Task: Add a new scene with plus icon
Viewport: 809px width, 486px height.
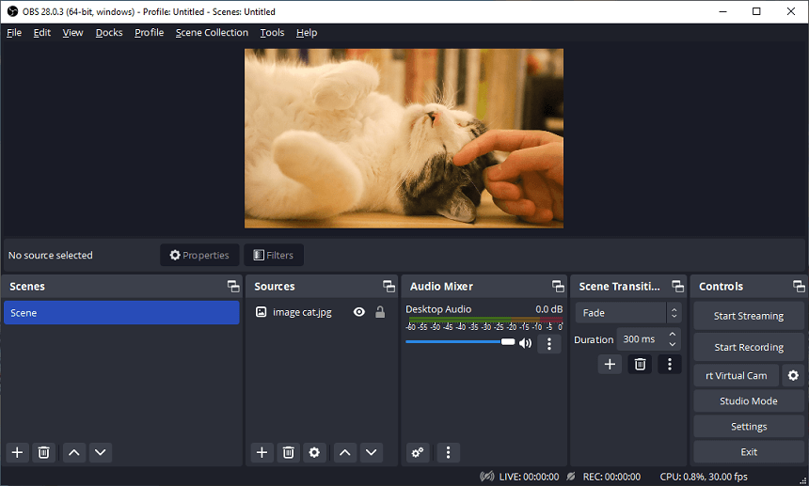Action: click(17, 452)
